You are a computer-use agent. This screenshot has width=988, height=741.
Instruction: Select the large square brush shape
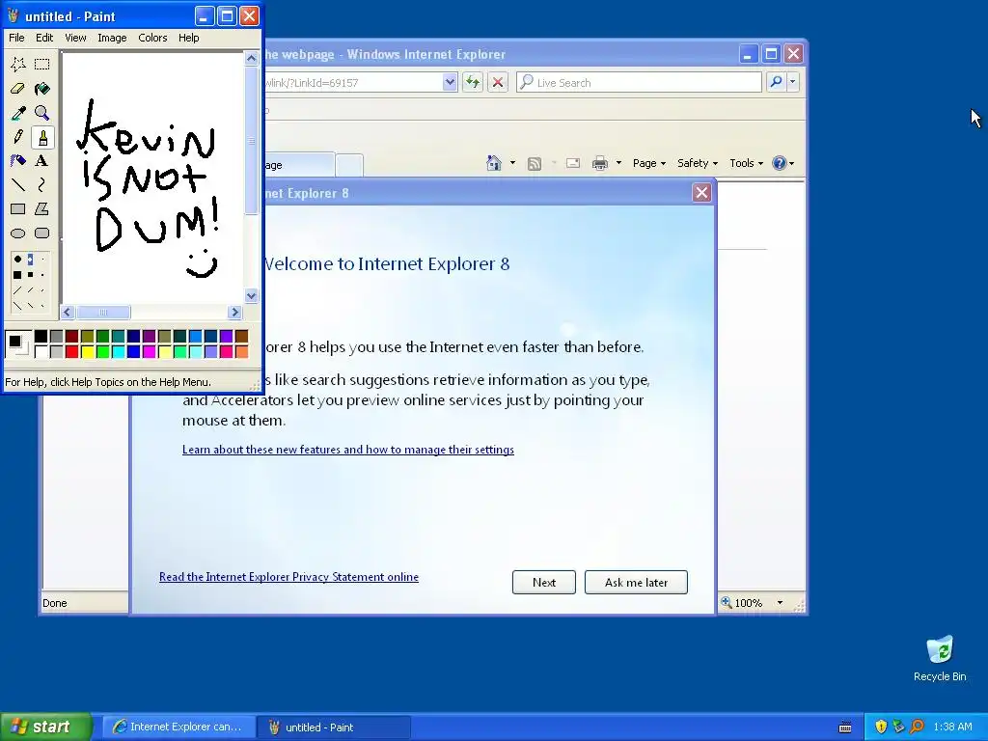[x=17, y=275]
